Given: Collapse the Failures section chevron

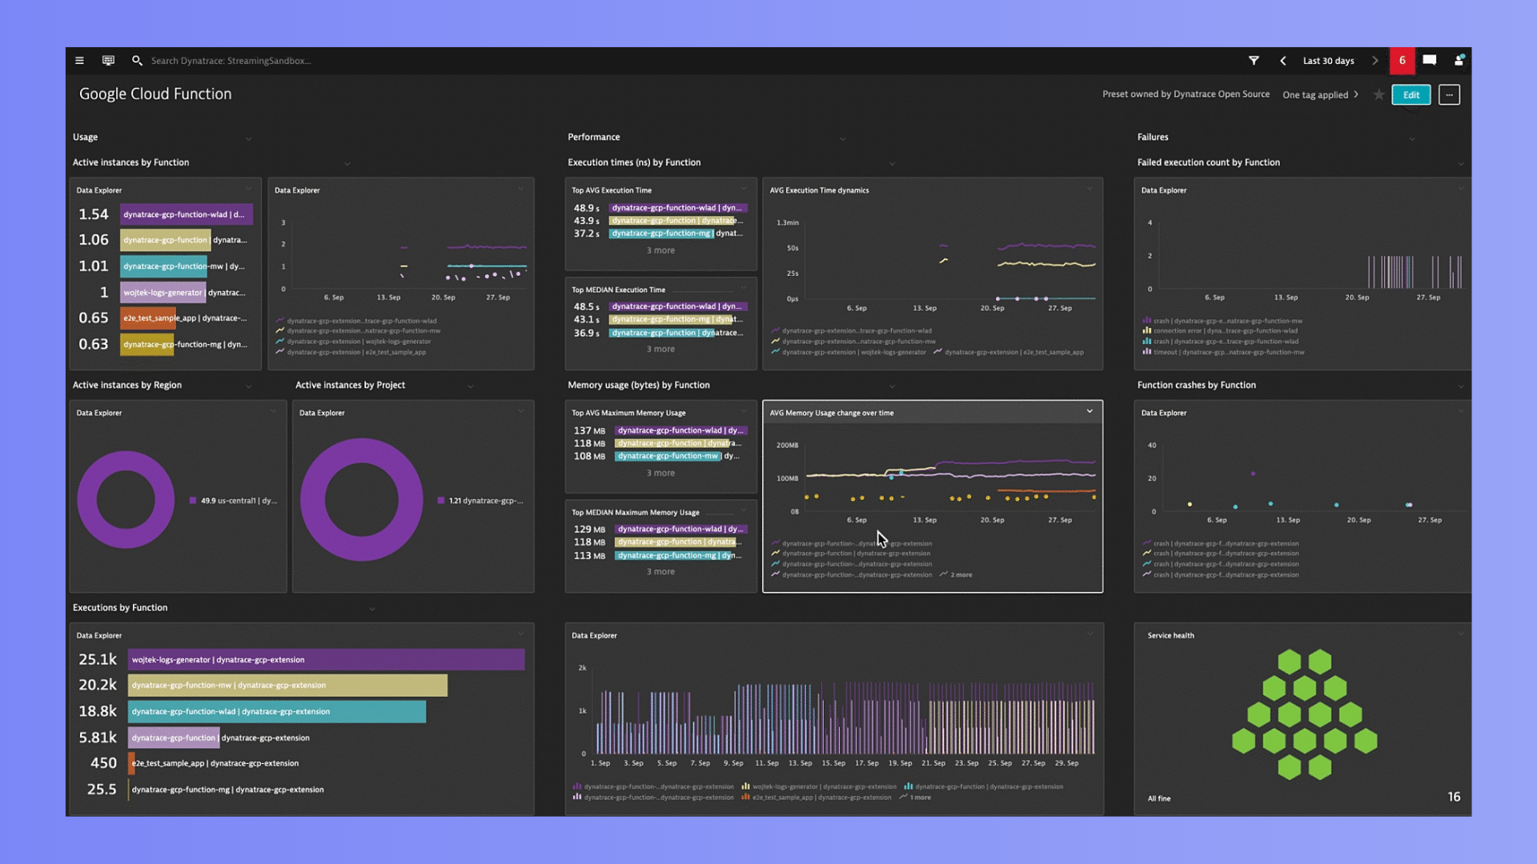Looking at the screenshot, I should [1411, 139].
